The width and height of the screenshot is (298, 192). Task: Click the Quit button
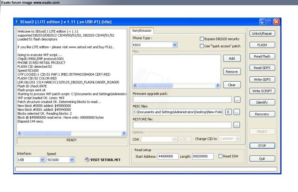coord(262,159)
